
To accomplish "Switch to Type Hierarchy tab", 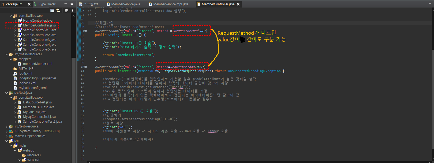I will [x=46, y=4].
